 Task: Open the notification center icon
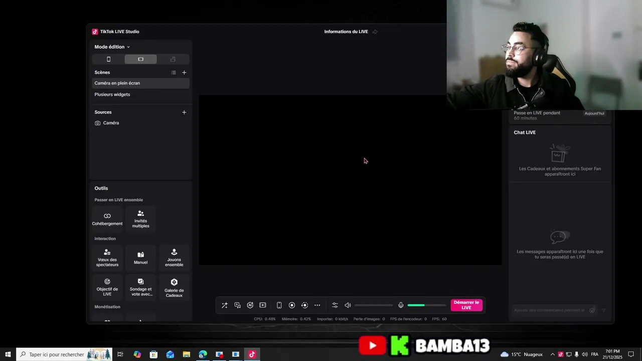[x=631, y=354]
